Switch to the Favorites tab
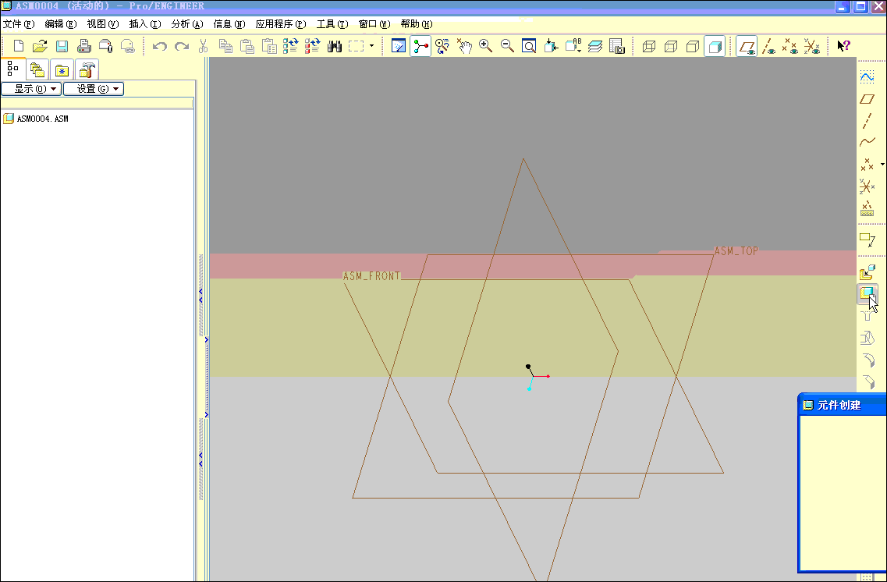The image size is (887, 582). [x=62, y=69]
